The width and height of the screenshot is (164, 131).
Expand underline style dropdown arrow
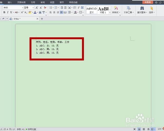tap(13, 13)
